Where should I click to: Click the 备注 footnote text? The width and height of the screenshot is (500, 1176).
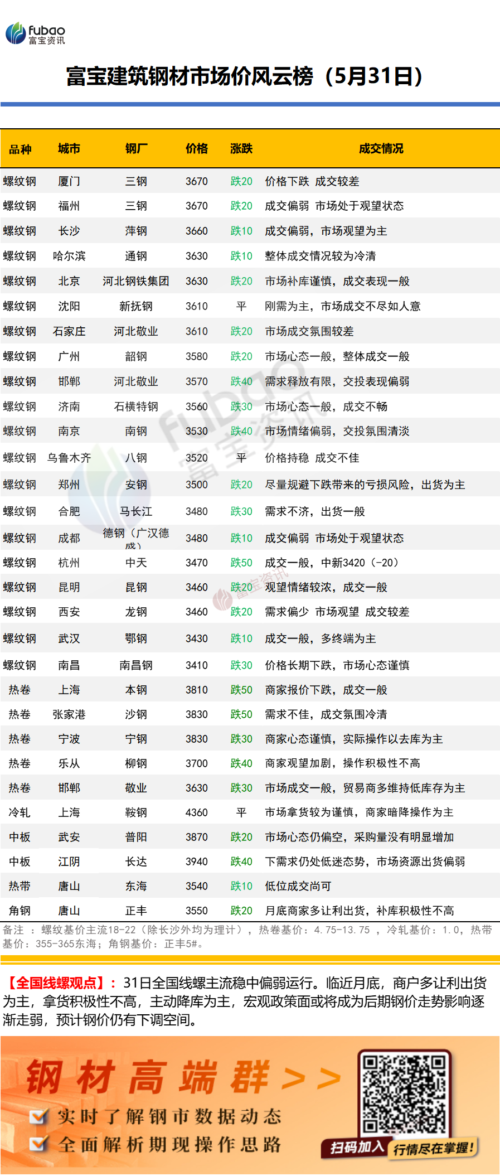[x=247, y=937]
